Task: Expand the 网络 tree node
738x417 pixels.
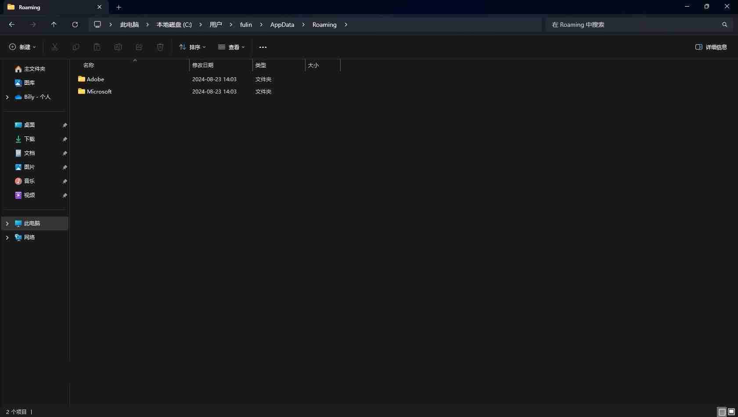Action: click(x=7, y=237)
